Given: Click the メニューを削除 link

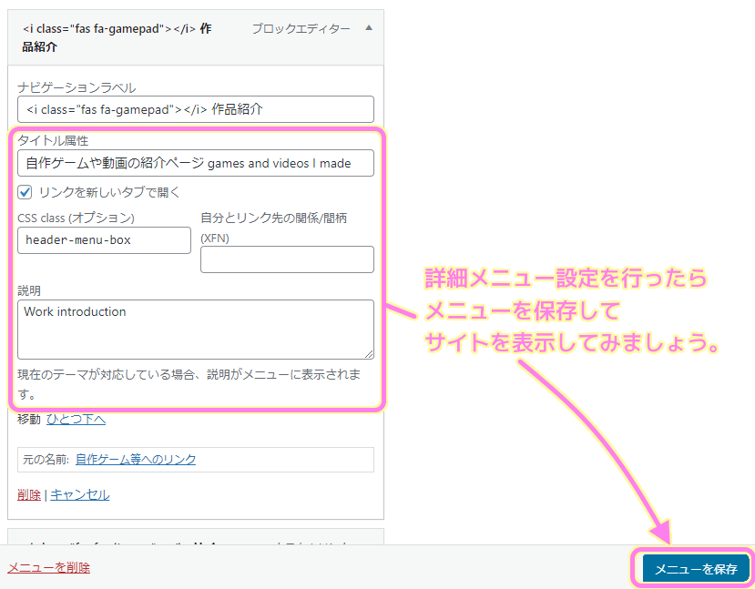Looking at the screenshot, I should coord(48,568).
